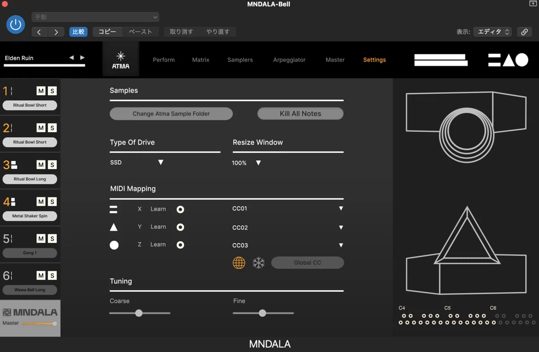Open the CC02 dropdown

coord(288,228)
